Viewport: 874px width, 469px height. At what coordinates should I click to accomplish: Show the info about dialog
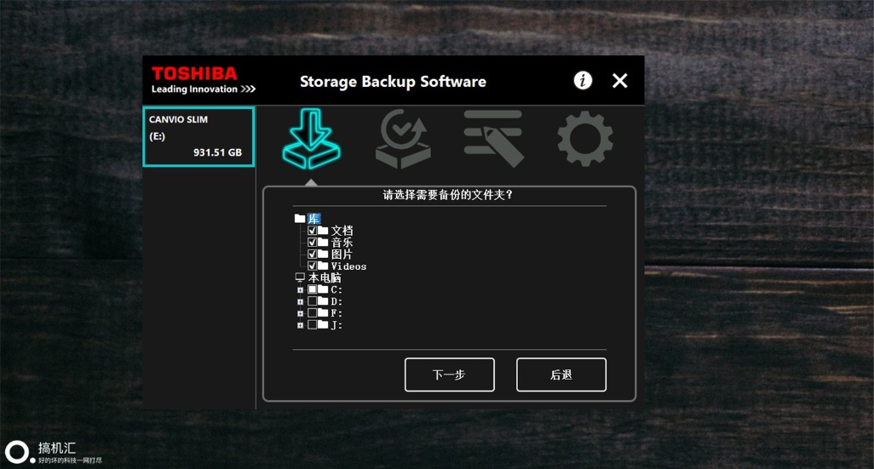(x=583, y=81)
